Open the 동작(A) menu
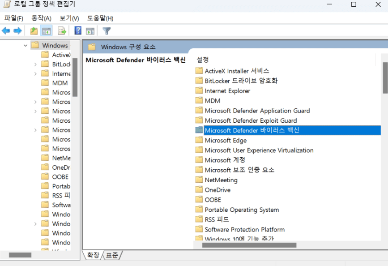Screen dimensions: 388x266 (x=41, y=18)
